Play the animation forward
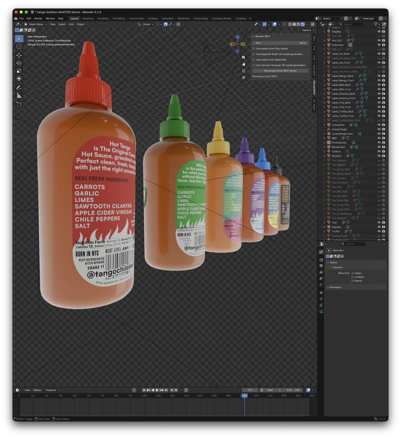The width and height of the screenshot is (401, 438). pyautogui.click(x=157, y=390)
